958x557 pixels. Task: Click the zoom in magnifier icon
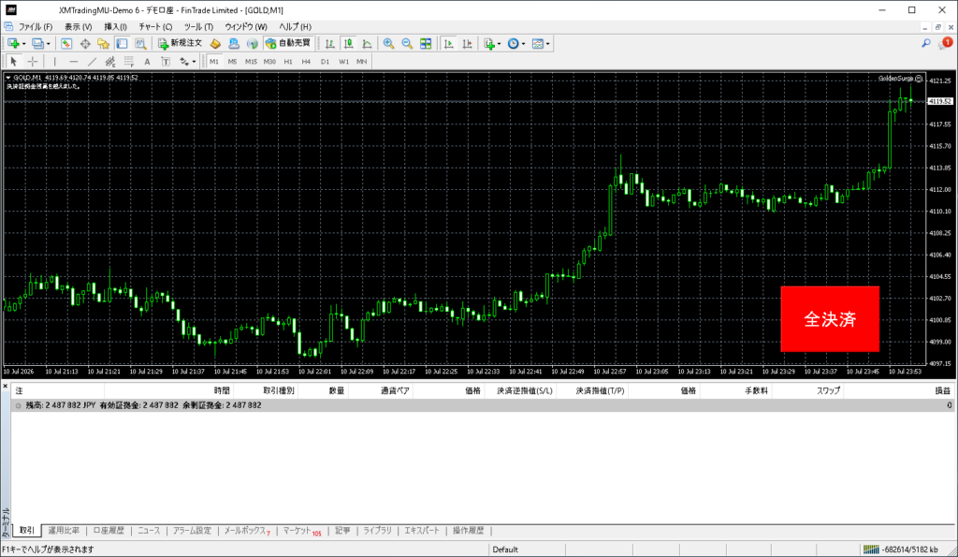(388, 43)
